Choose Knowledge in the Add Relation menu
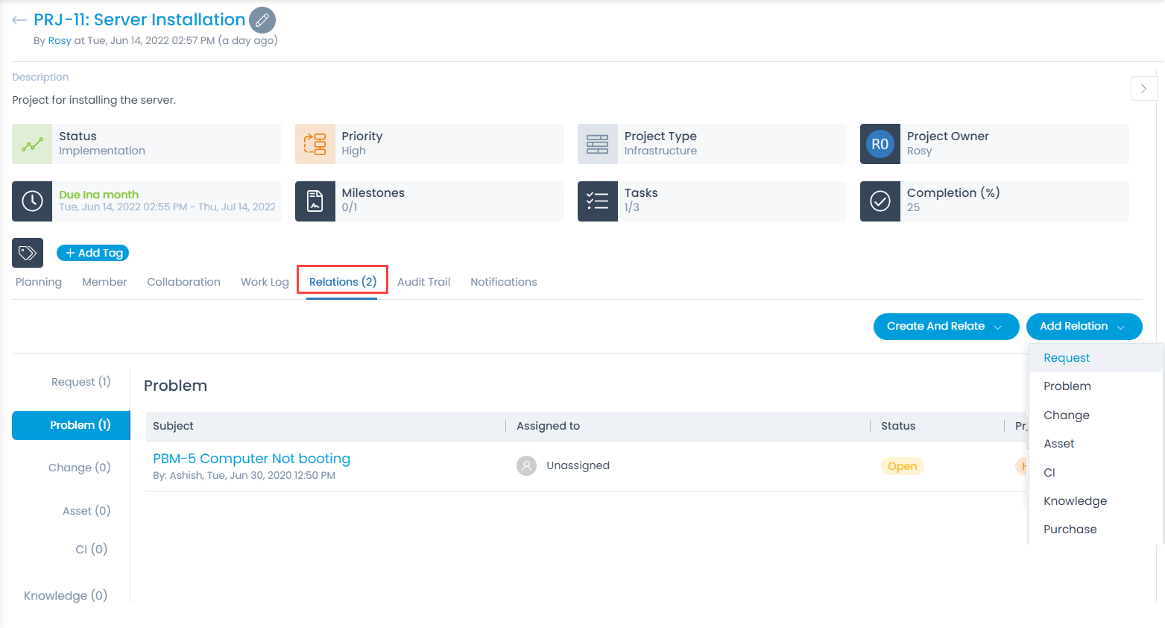1165x628 pixels. (1075, 500)
